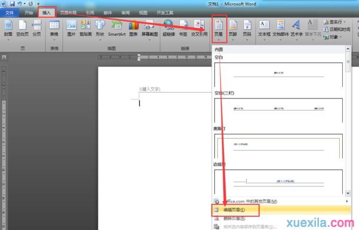Open the File (文件) tab
This screenshot has width=359, height=230.
click(x=10, y=13)
